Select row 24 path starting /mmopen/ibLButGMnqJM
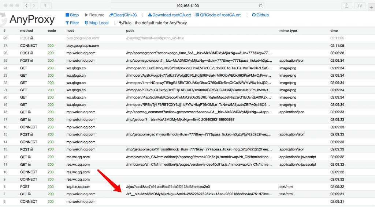 tap(199, 68)
